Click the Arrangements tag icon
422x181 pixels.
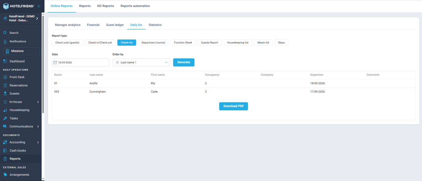pyautogui.click(x=5, y=175)
